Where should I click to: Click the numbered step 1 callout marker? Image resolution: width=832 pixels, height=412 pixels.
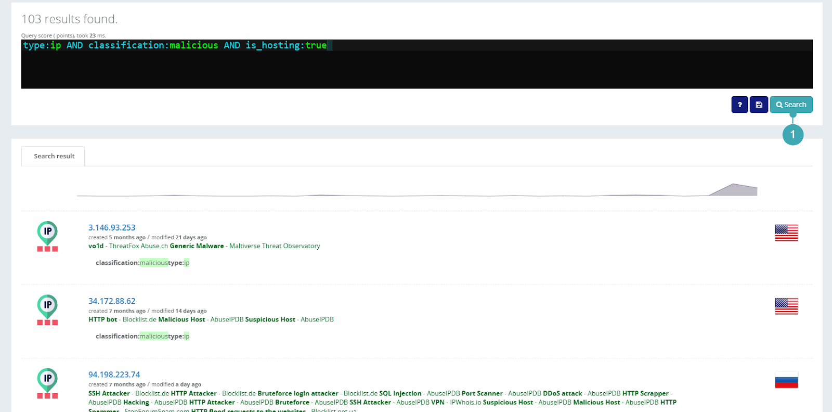pyautogui.click(x=792, y=135)
